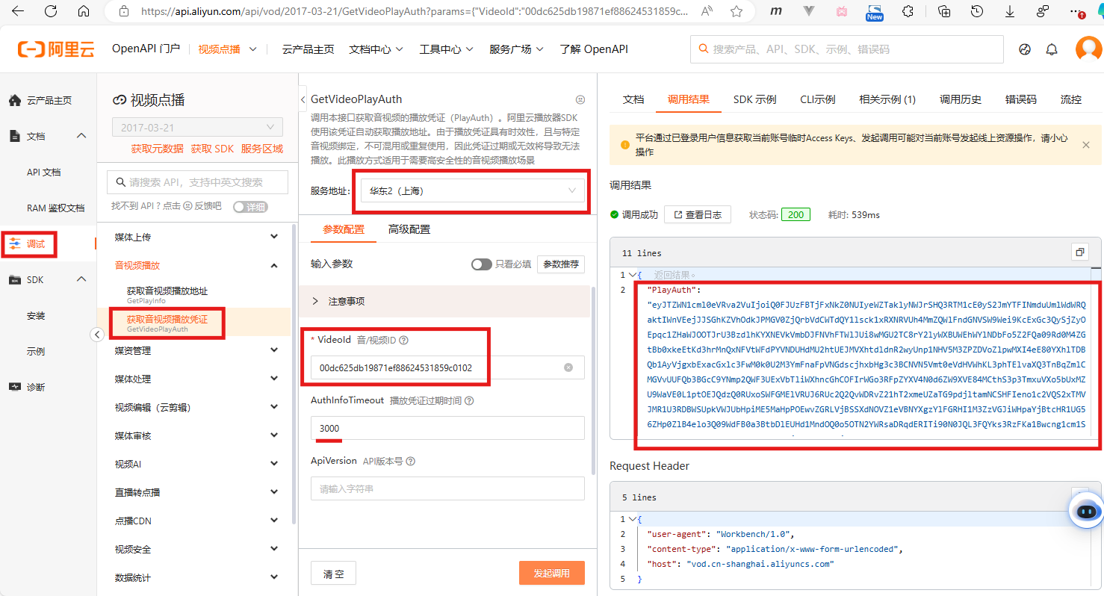Reload the page with refresh icon
This screenshot has height=596, width=1104.
[x=51, y=11]
